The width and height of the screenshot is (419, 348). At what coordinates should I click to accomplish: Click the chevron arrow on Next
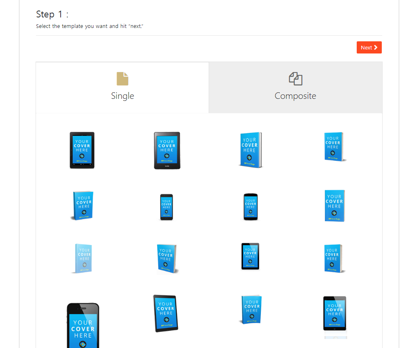pyautogui.click(x=375, y=47)
